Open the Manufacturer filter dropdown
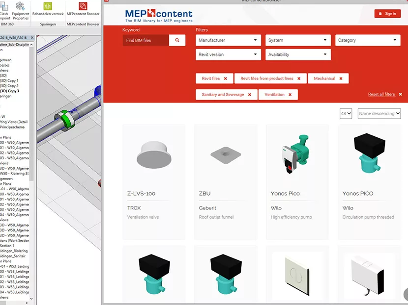Viewport: 408px width, 305px height. 229,40
